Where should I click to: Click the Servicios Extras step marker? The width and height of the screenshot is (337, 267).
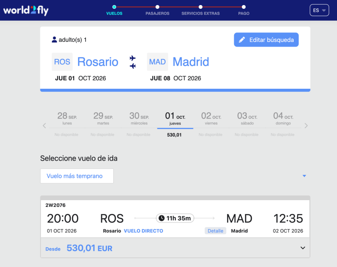(x=201, y=7)
